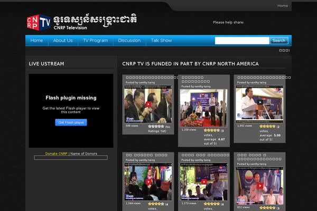
Task: Click the top-right Home link
Action: point(283,6)
